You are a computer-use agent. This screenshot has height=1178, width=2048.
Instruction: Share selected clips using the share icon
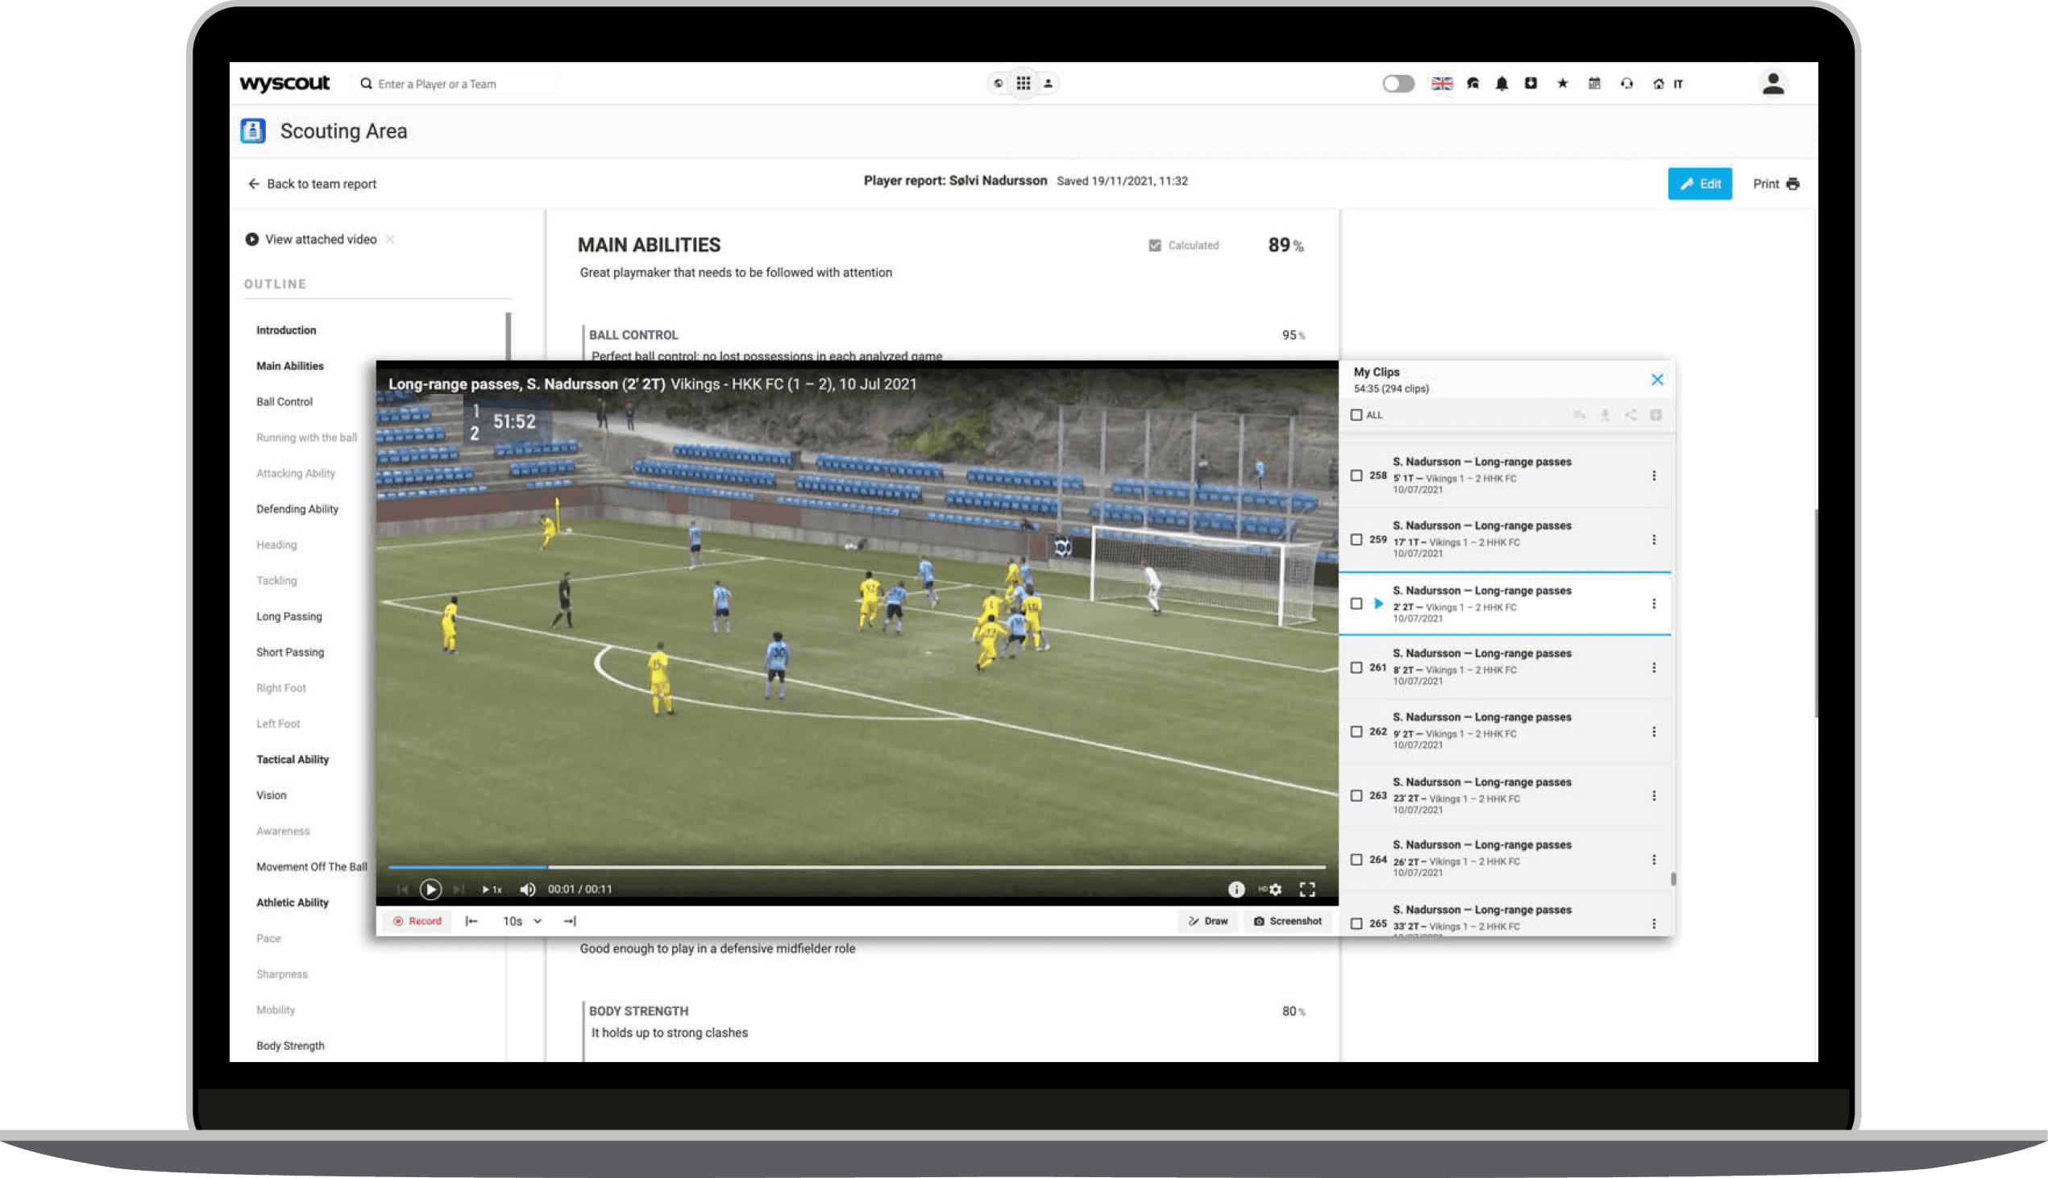[1630, 415]
